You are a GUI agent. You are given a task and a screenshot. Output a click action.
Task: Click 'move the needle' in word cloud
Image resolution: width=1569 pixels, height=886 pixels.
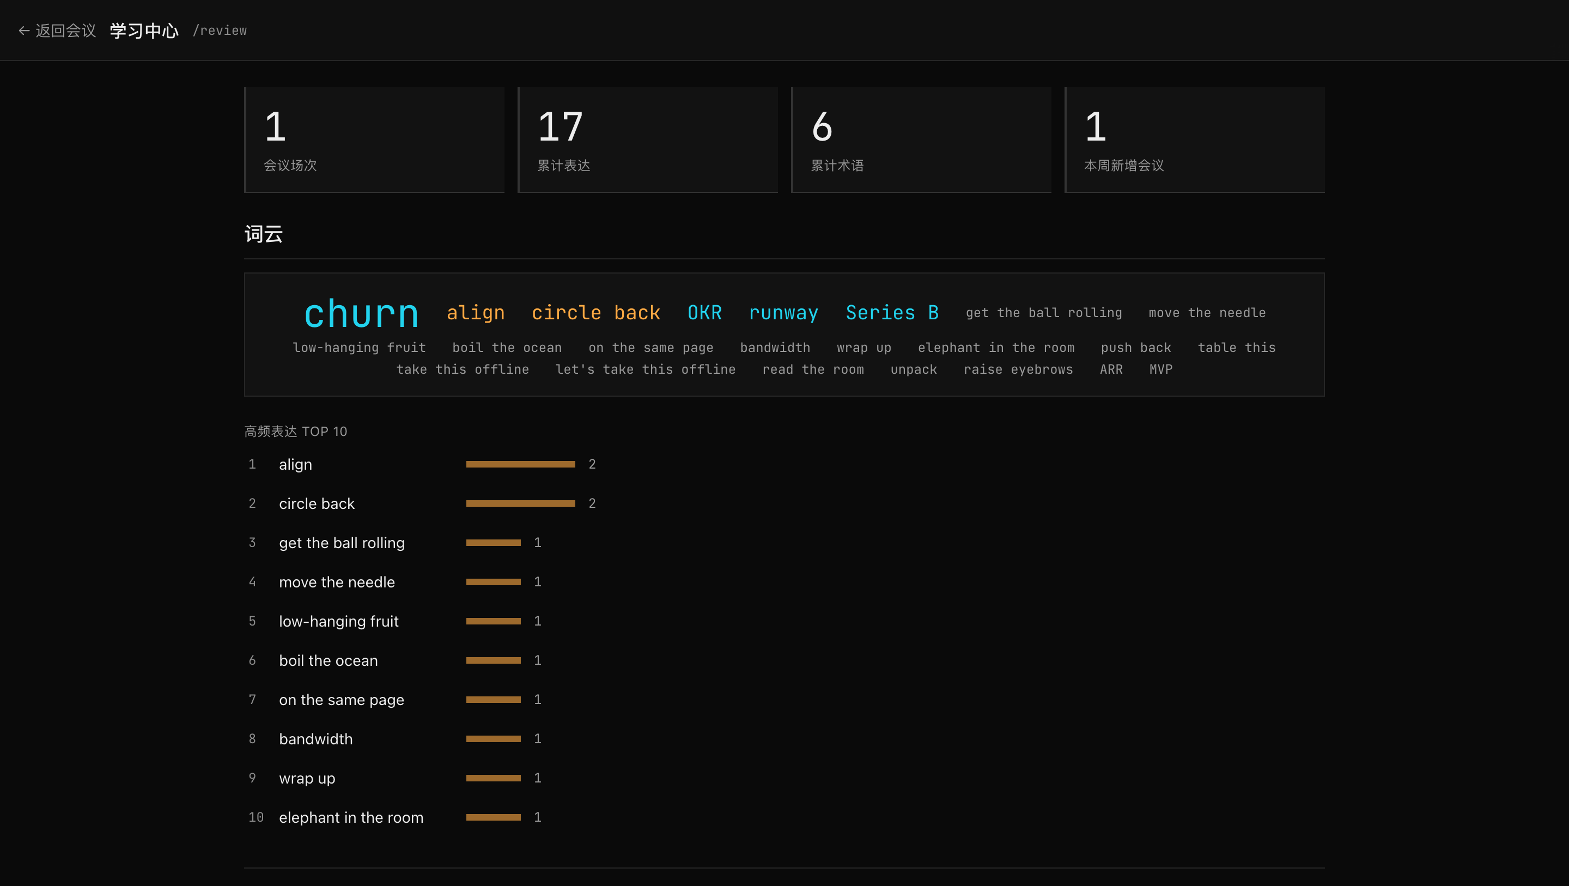pos(1207,313)
